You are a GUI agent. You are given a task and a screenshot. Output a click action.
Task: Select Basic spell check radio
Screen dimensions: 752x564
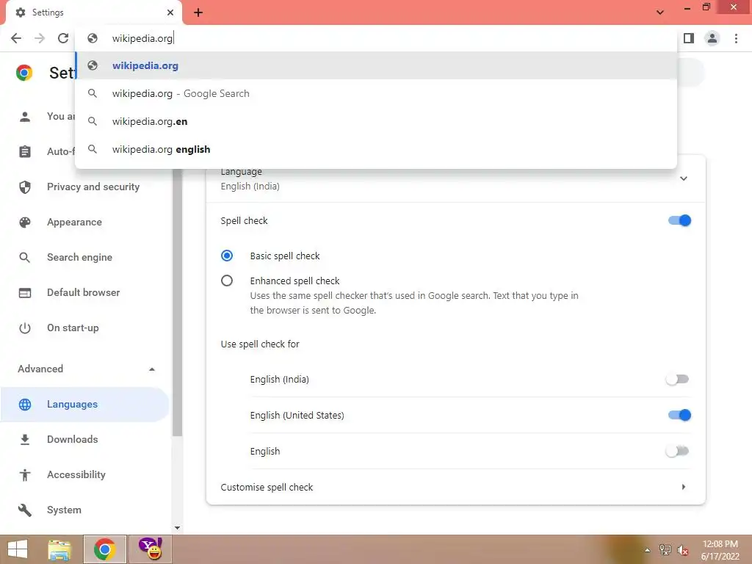click(227, 256)
